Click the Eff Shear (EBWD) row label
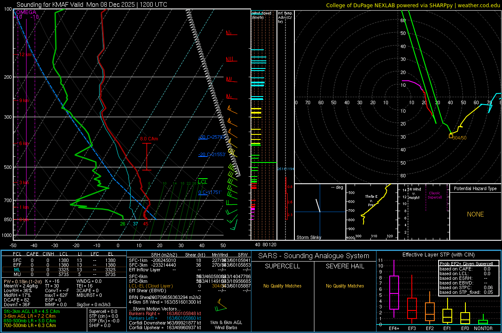 (148, 290)
